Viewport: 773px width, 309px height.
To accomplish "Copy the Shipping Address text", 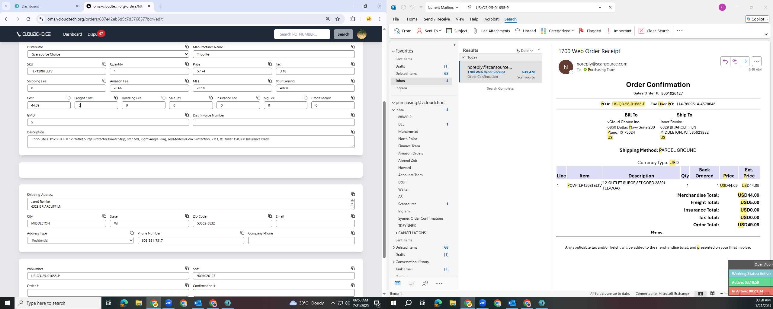I will (353, 194).
